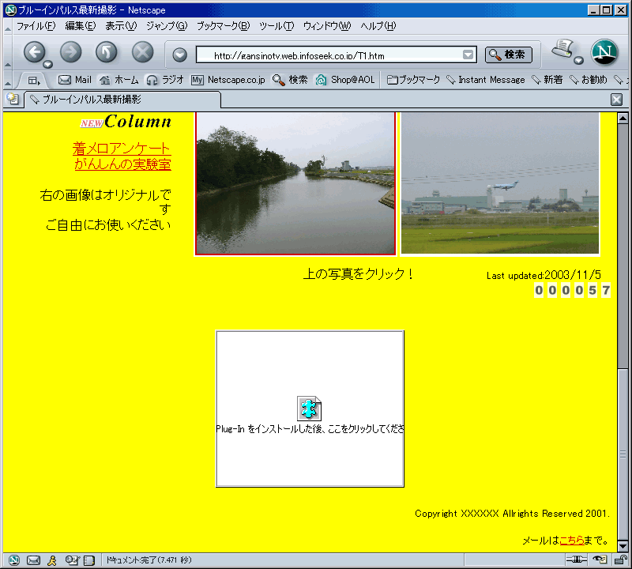Open Navigator from the status bar icon
The height and width of the screenshot is (569, 632).
pyautogui.click(x=14, y=560)
